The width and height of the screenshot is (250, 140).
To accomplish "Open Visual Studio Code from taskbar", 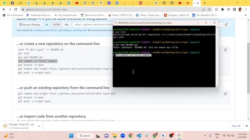I will pos(139,136).
